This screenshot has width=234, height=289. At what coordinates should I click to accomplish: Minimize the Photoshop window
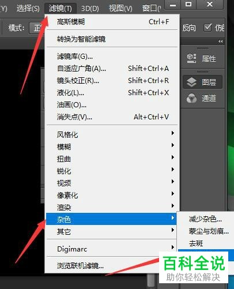(x=173, y=5)
